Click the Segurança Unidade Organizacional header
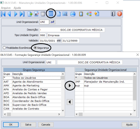The image size is (140, 129). [x=106, y=70]
